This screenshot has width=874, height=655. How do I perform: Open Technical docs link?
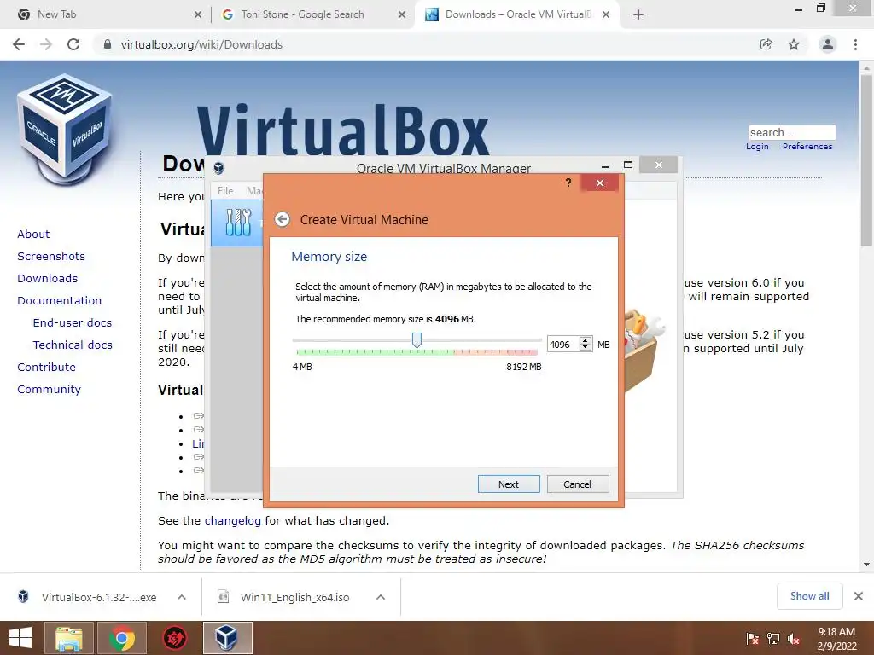click(73, 345)
